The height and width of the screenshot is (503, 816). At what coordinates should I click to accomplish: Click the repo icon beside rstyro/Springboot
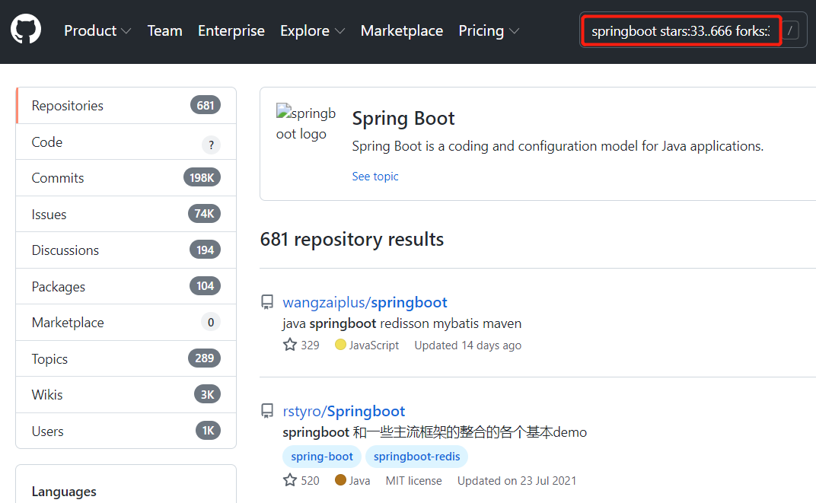pos(267,412)
